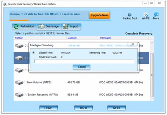Viewport: 167px width, 115px height.
Task: Cancel the Intelligent Searching scan
Action: coord(82,67)
